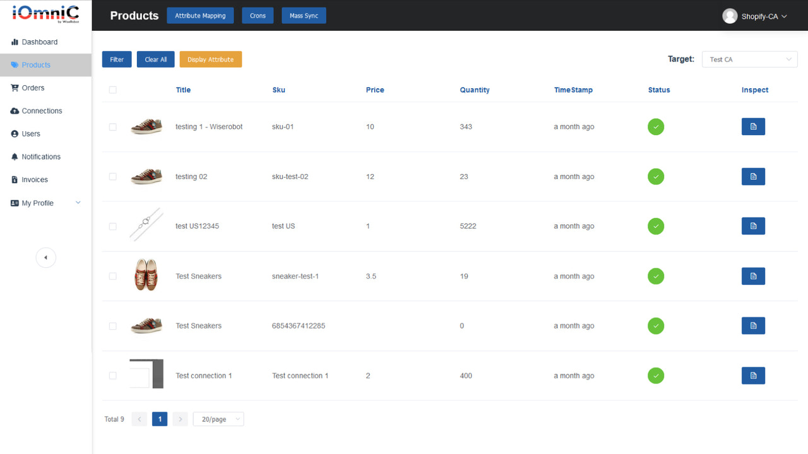Tick the Test Sneakers row checkbox
Image resolution: width=808 pixels, height=454 pixels.
coord(112,276)
